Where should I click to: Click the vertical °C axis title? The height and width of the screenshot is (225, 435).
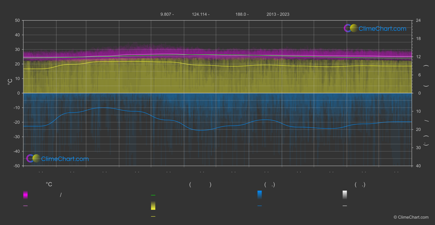(10, 82)
